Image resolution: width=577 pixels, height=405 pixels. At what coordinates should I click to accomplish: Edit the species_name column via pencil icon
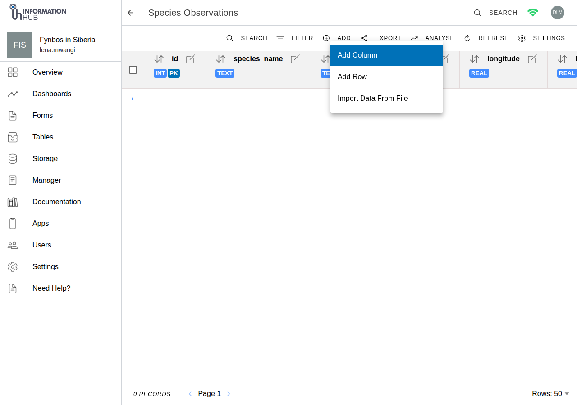[x=295, y=59]
